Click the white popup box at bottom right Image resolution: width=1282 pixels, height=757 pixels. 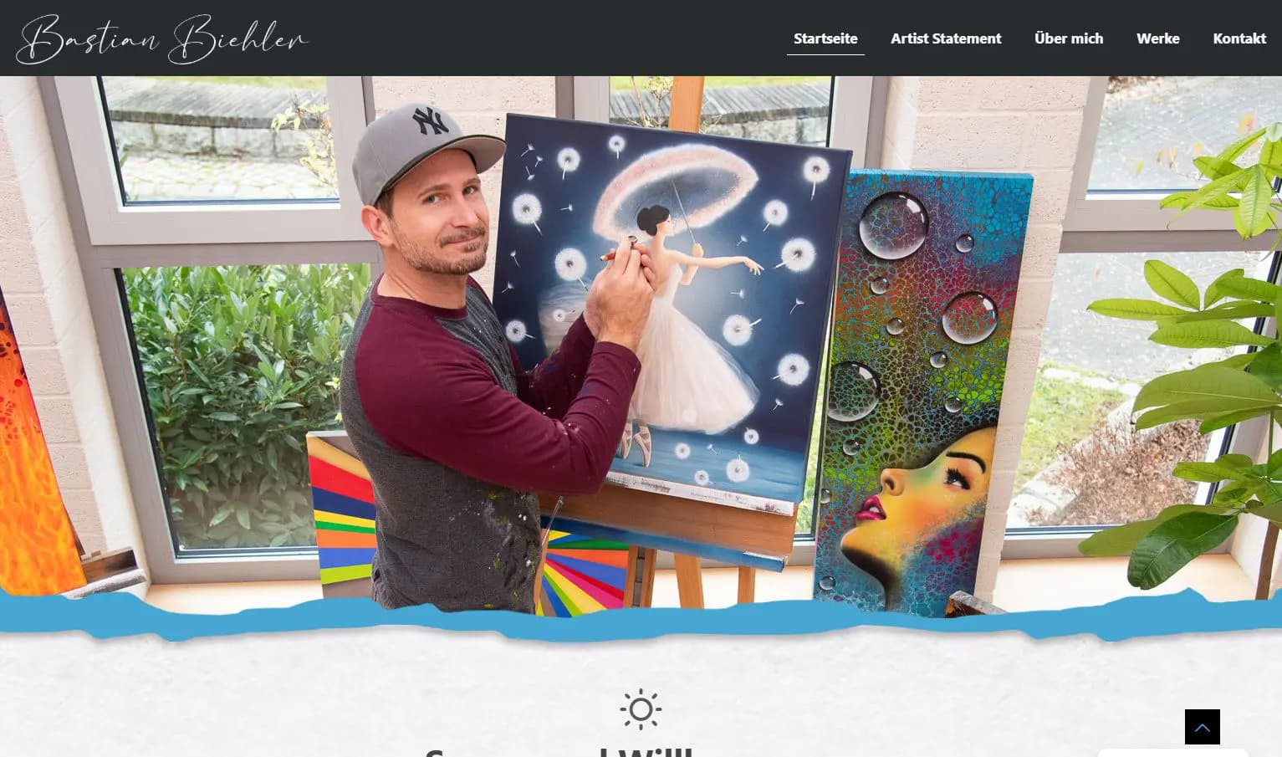tap(1172, 753)
